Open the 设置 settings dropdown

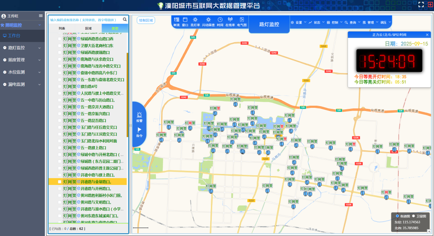(x=298, y=23)
